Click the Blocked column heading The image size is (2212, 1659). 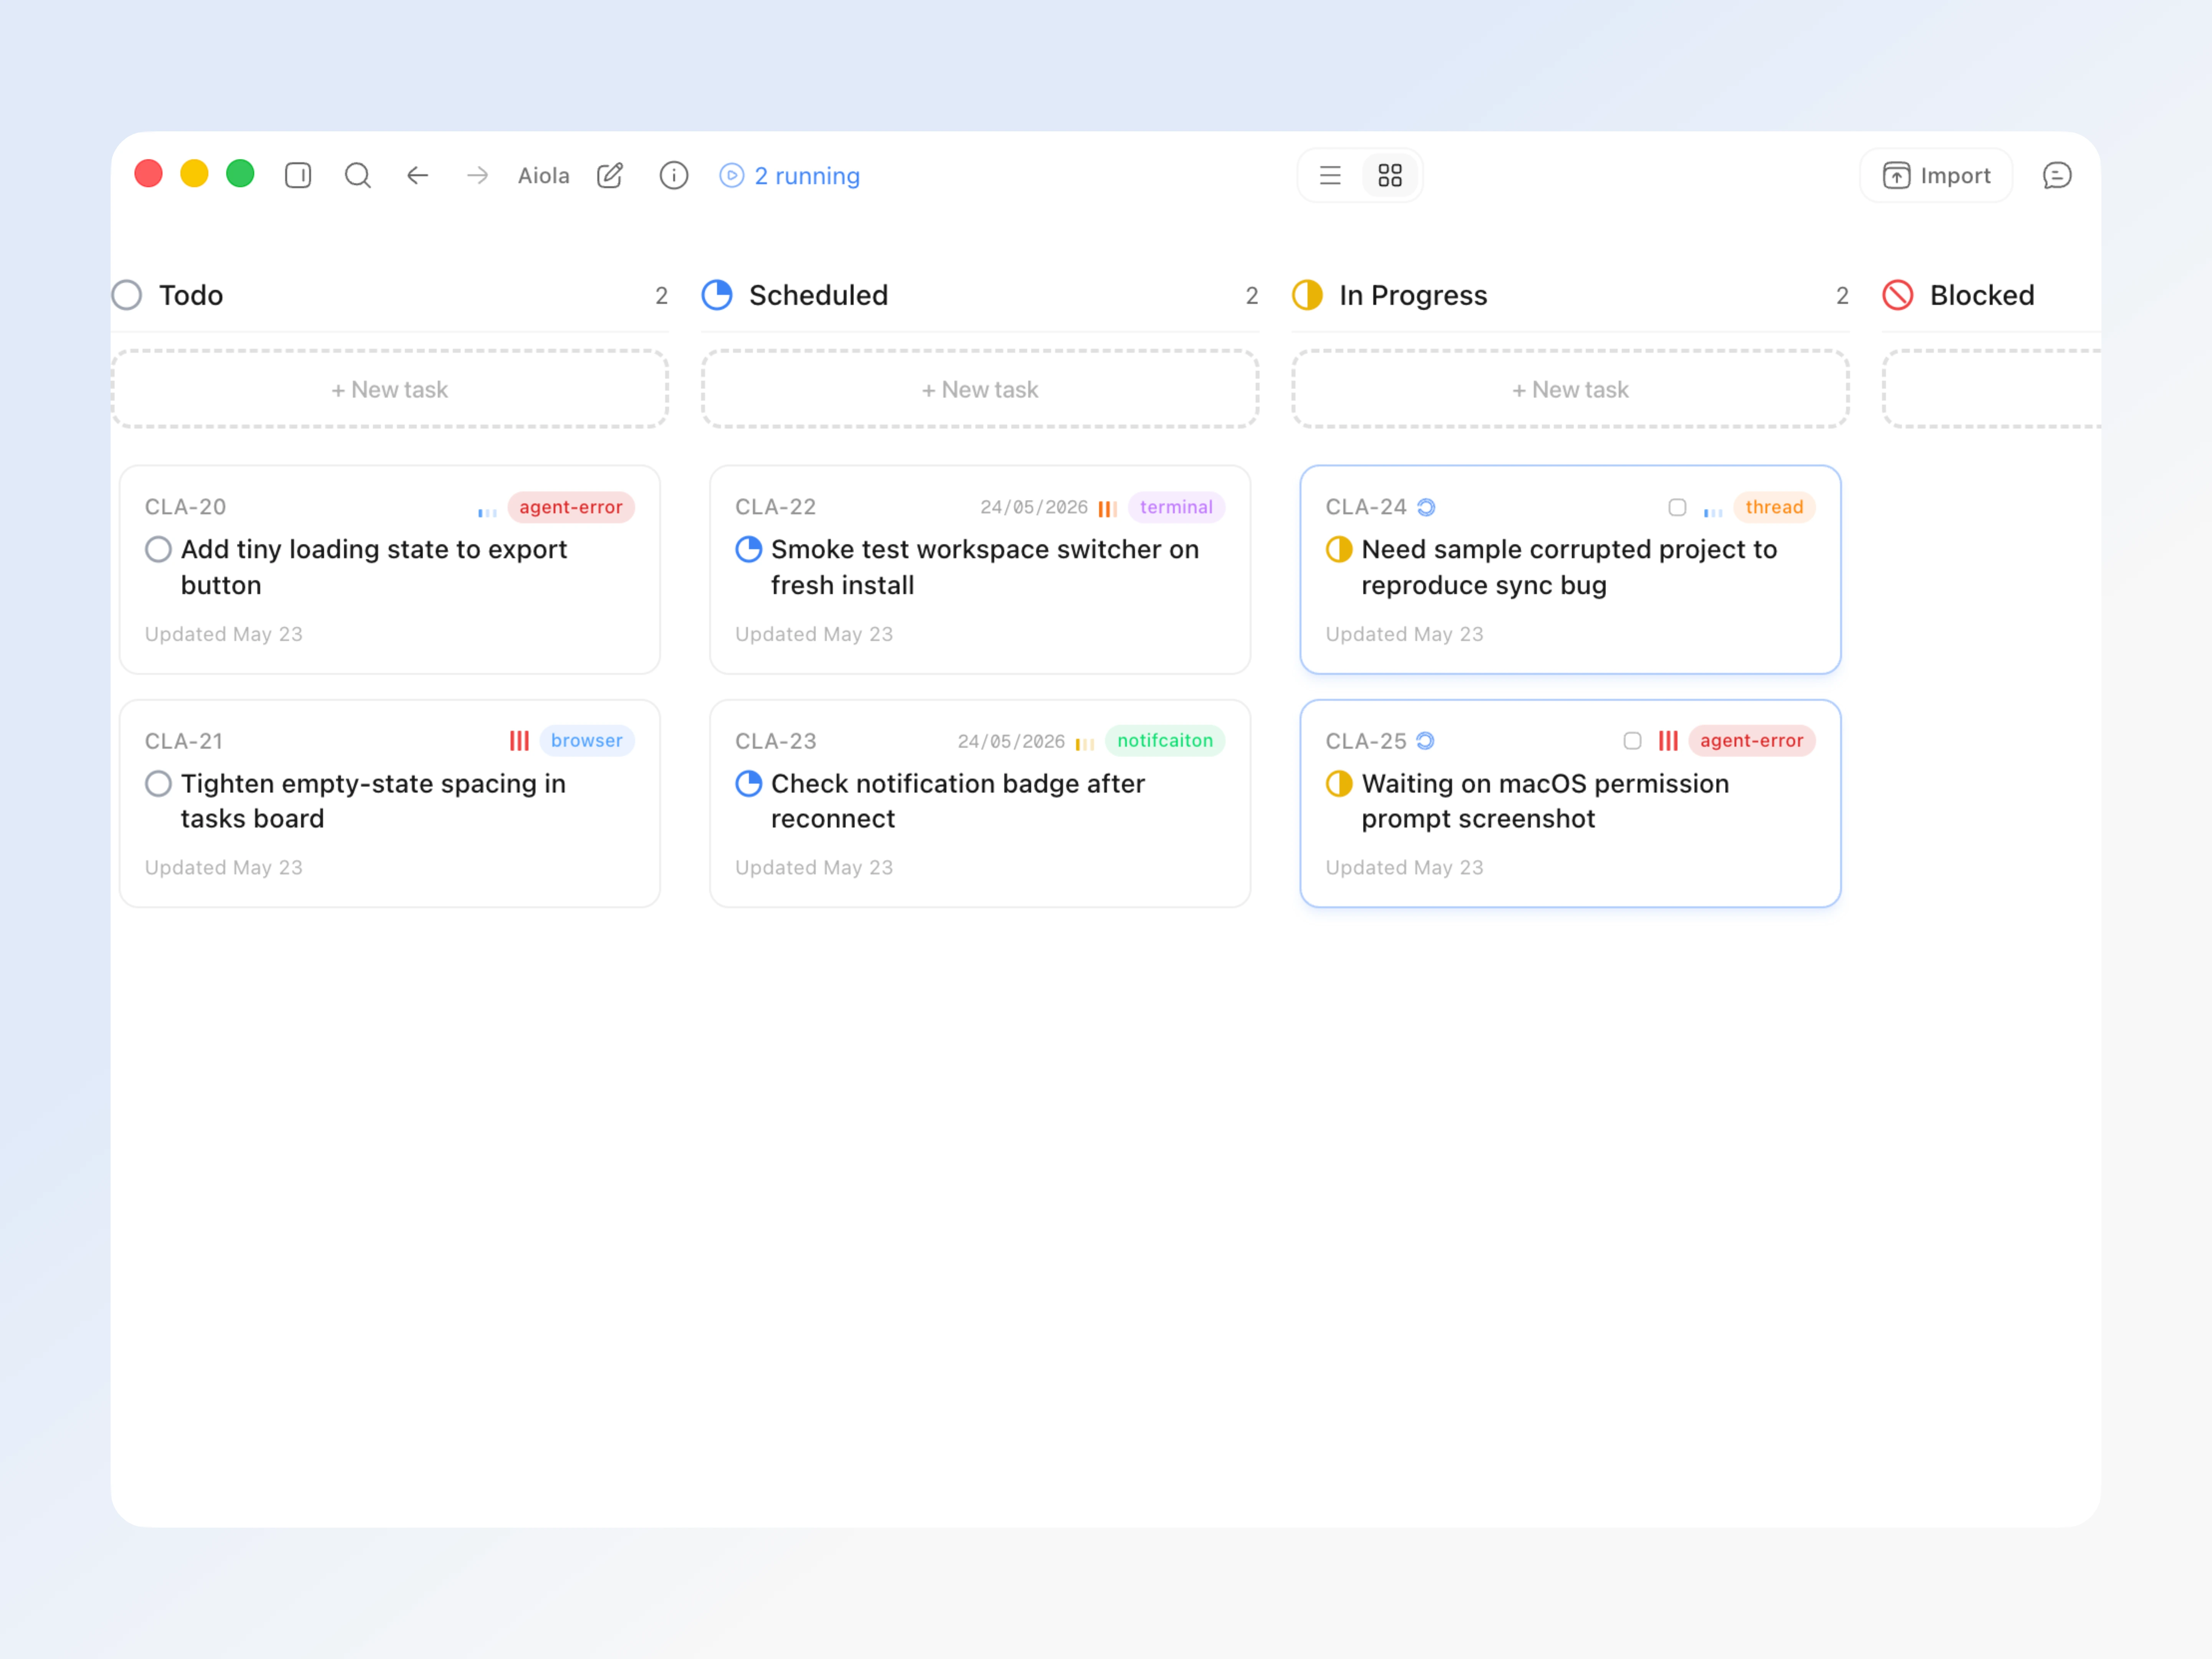click(x=1982, y=295)
